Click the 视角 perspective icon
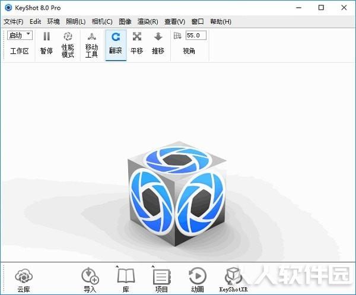The height and width of the screenshot is (295, 356). [x=177, y=36]
